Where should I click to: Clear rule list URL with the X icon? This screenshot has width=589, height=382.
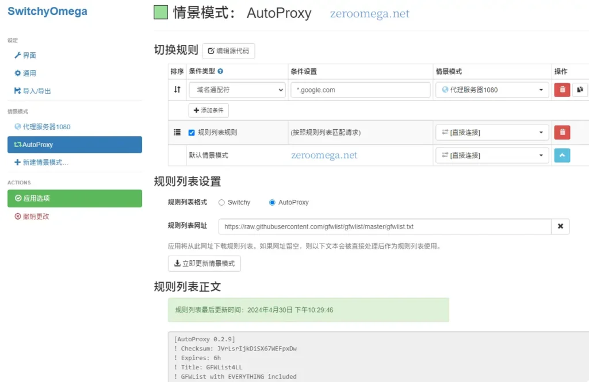pyautogui.click(x=560, y=226)
